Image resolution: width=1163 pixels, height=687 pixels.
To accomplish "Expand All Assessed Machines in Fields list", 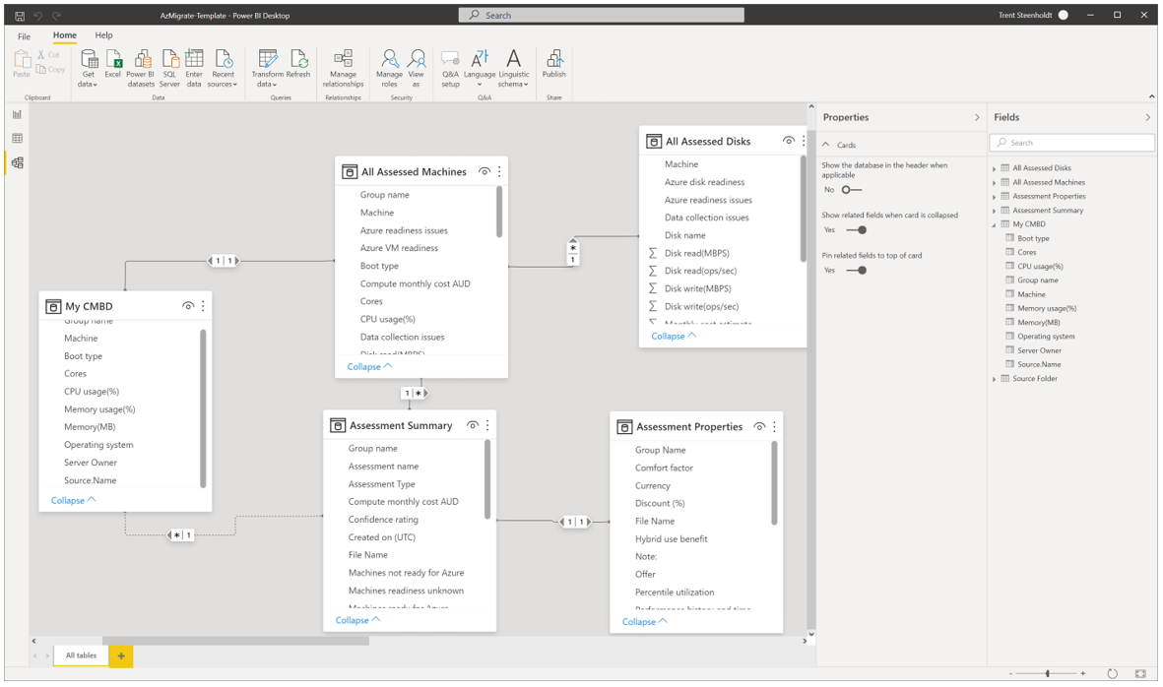I will [x=995, y=183].
